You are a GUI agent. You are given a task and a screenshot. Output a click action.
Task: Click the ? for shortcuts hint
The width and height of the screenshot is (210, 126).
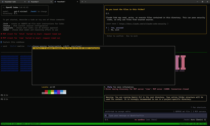click(198, 107)
